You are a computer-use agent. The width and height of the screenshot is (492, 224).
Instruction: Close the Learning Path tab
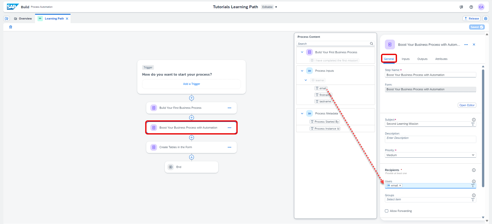click(67, 19)
